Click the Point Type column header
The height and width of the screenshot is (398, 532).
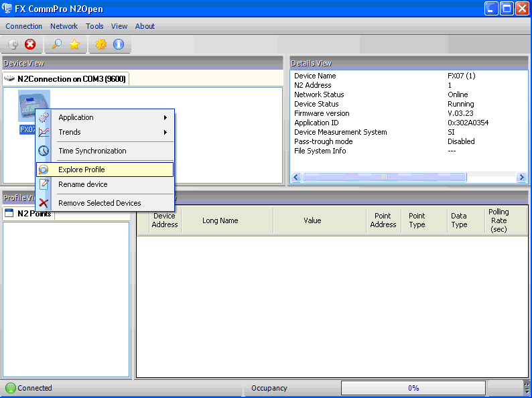click(x=424, y=220)
